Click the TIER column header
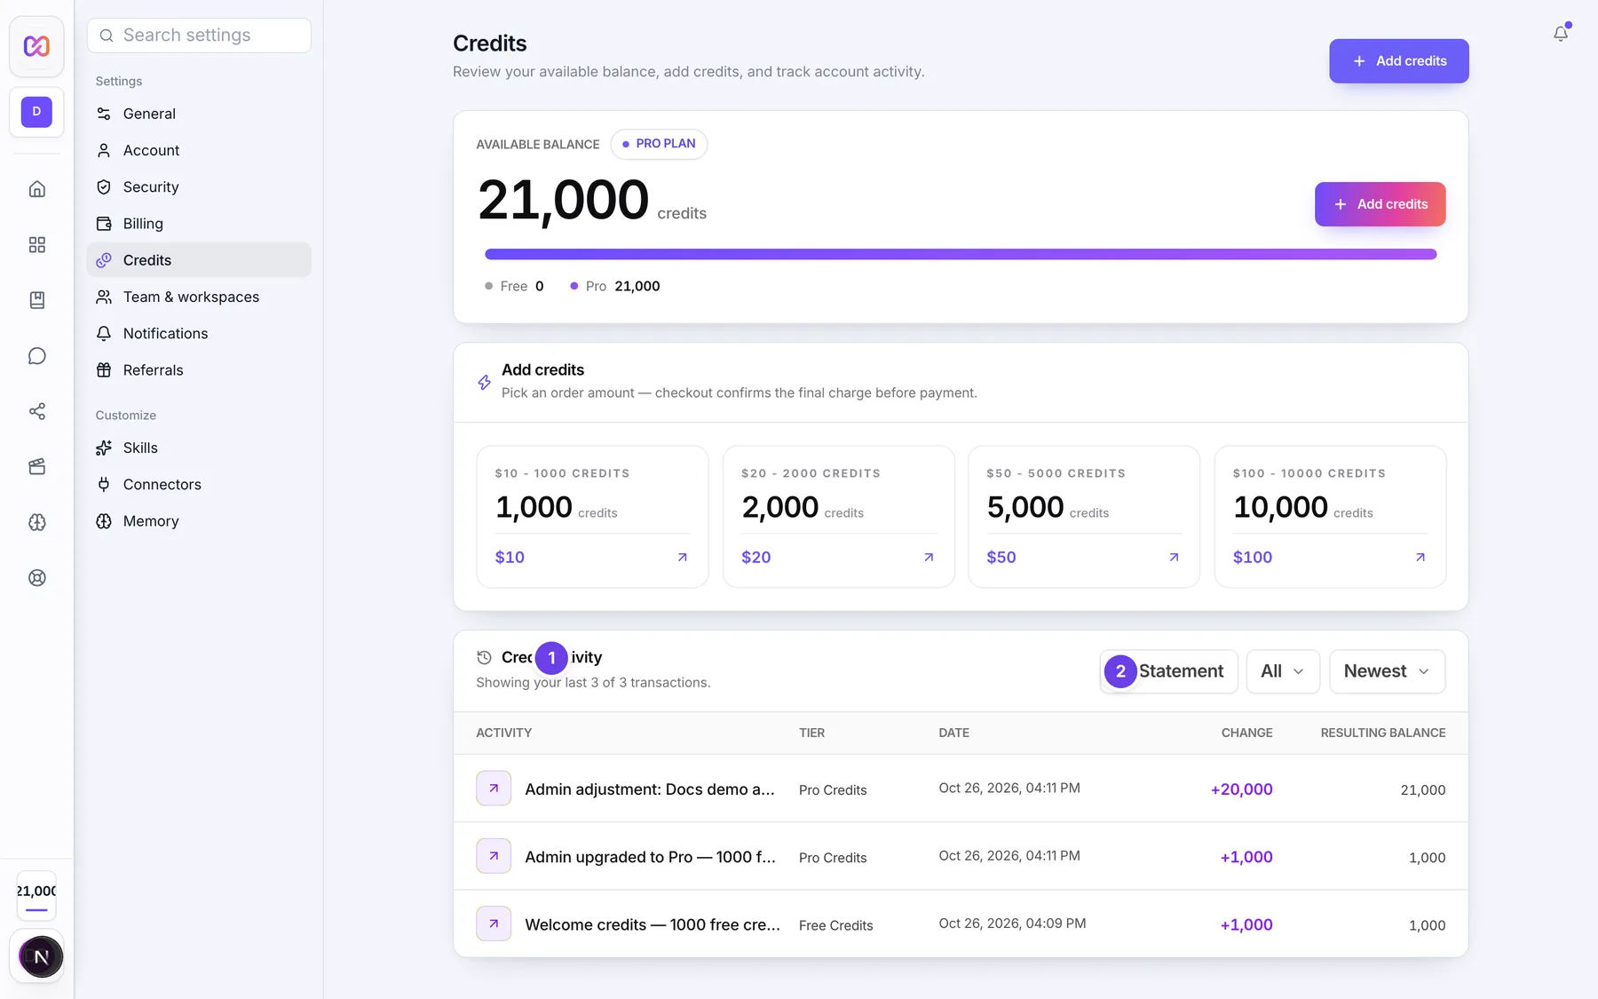The image size is (1598, 999). tap(811, 733)
